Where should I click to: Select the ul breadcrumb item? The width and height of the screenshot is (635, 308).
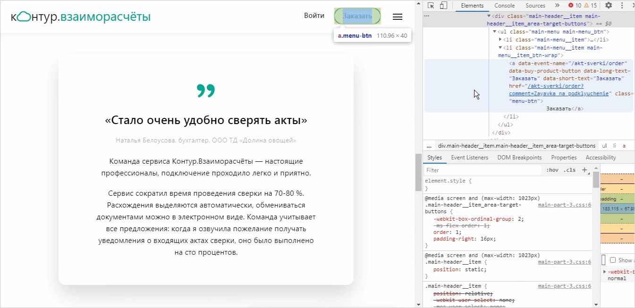pos(604,146)
